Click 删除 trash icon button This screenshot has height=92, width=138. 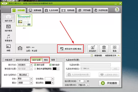pos(104,49)
